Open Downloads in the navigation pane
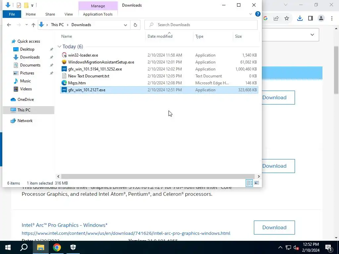 pos(30,57)
